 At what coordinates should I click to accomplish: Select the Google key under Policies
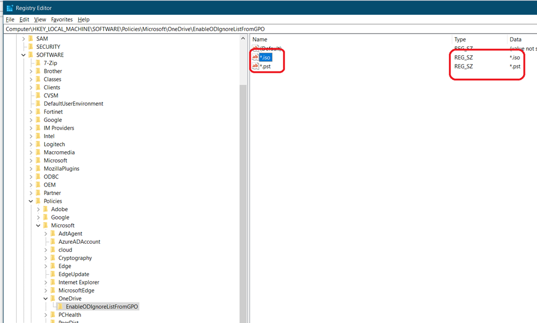pos(60,217)
